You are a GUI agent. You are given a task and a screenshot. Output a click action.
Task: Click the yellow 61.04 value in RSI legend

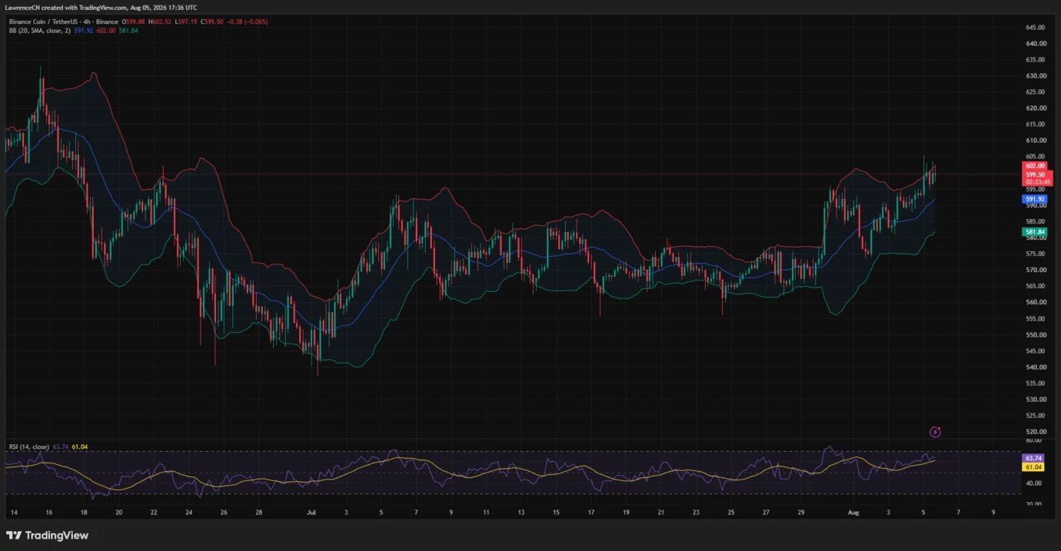tap(79, 446)
